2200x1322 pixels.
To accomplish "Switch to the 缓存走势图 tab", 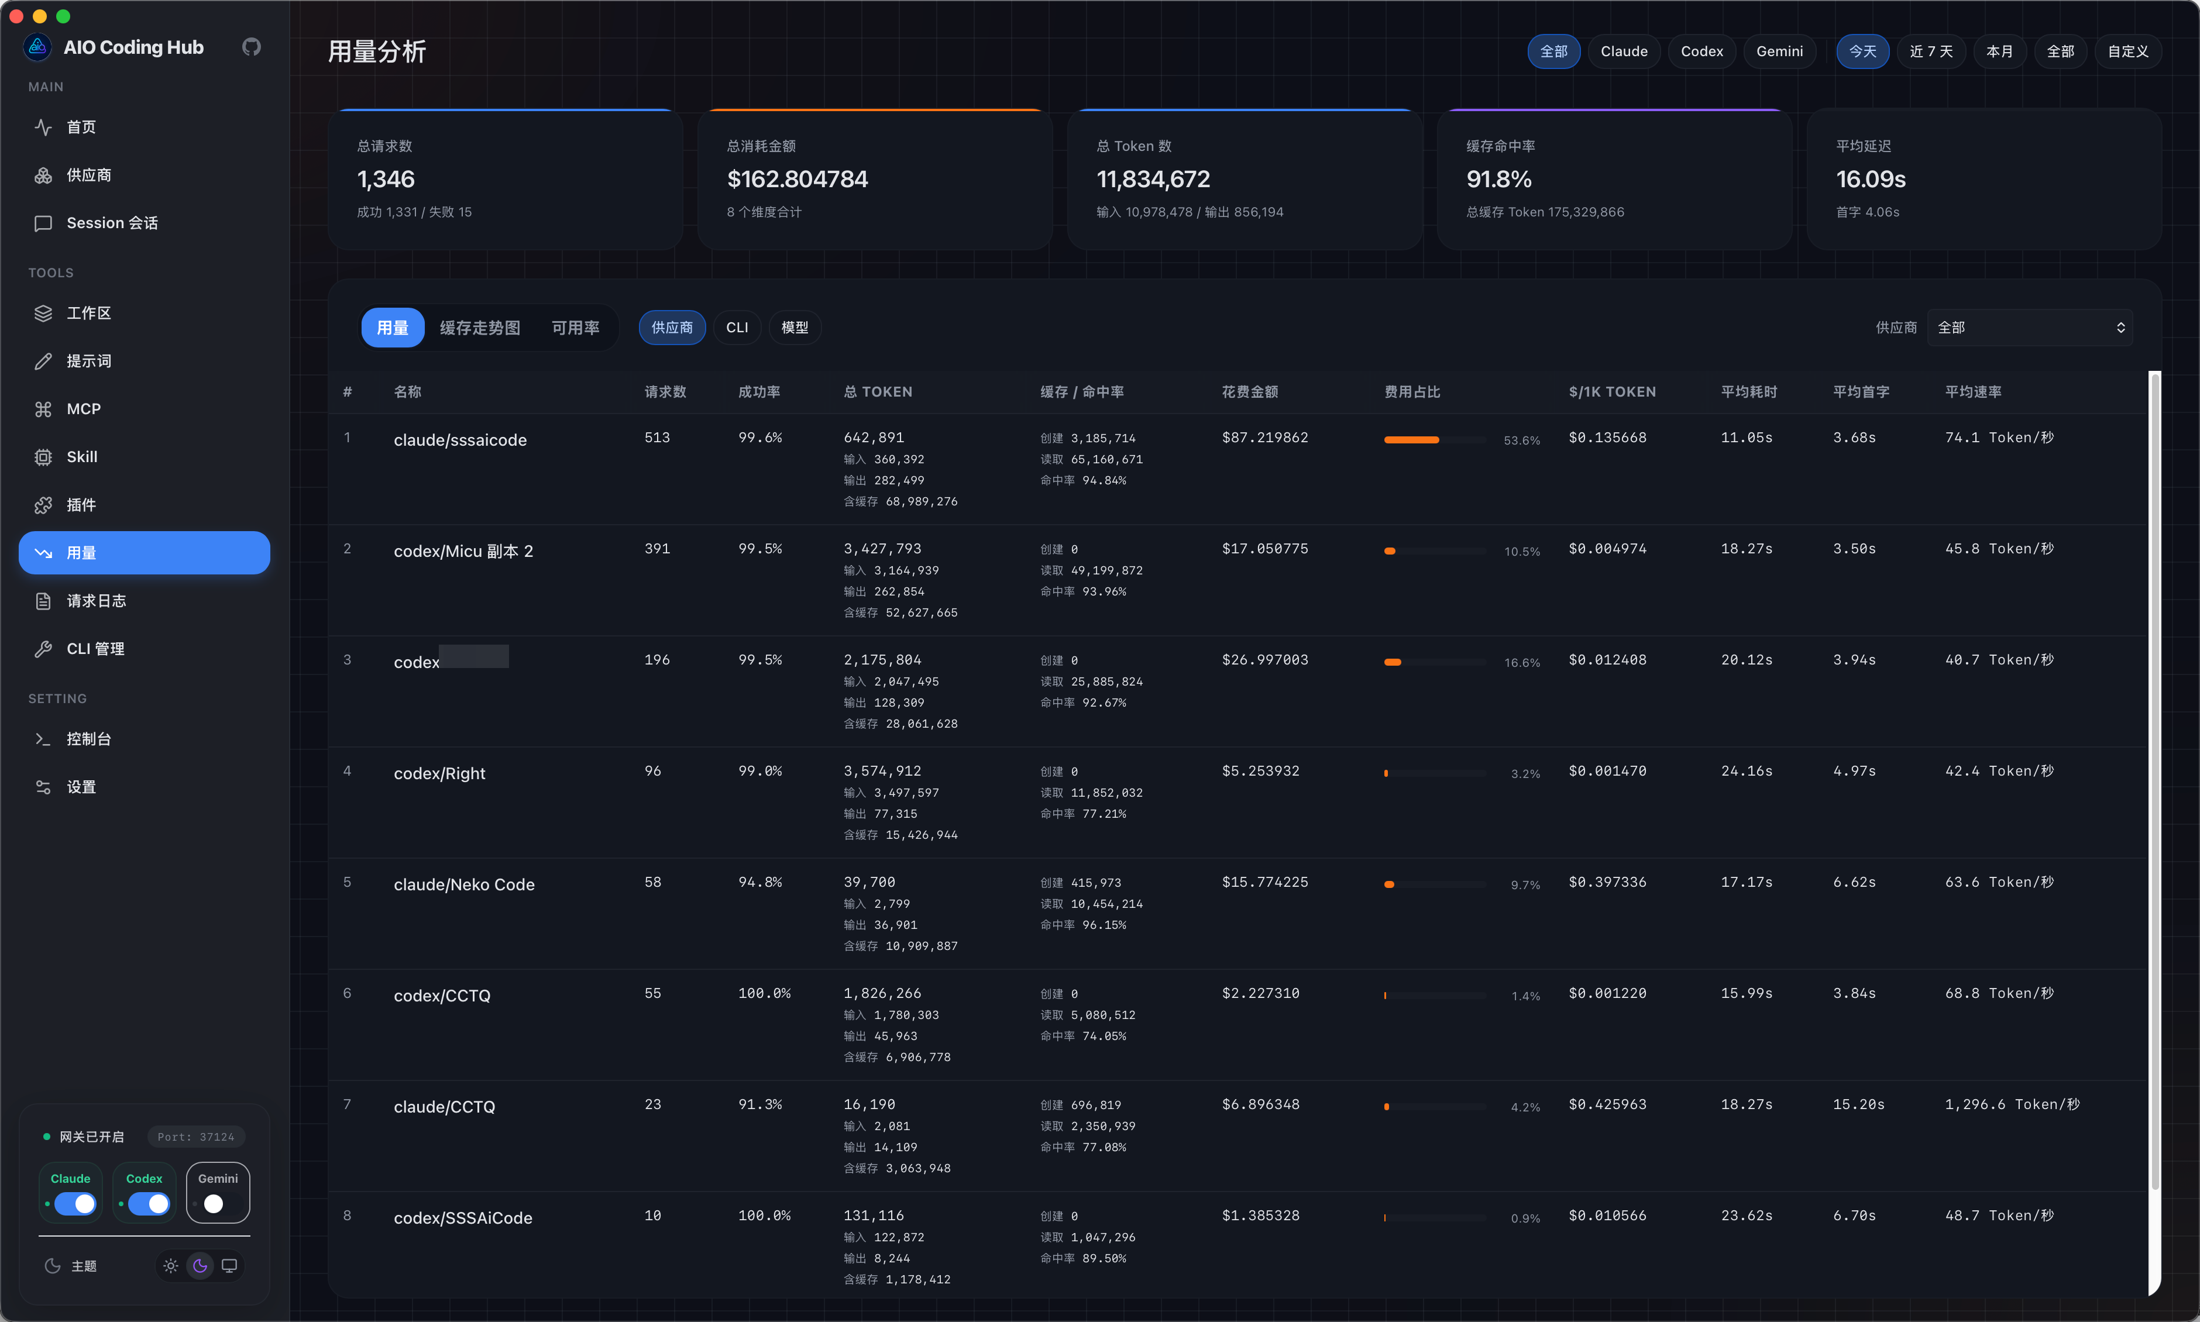I will (x=479, y=328).
